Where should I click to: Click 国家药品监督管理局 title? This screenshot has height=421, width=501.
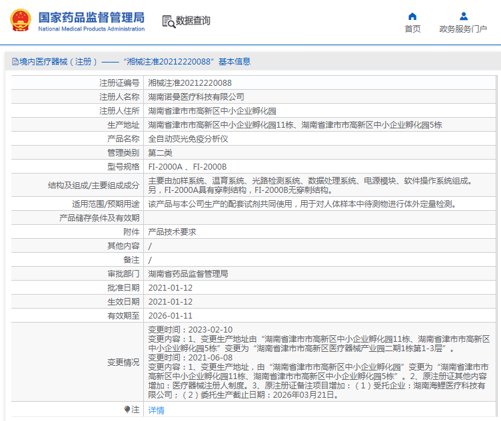tap(91, 17)
